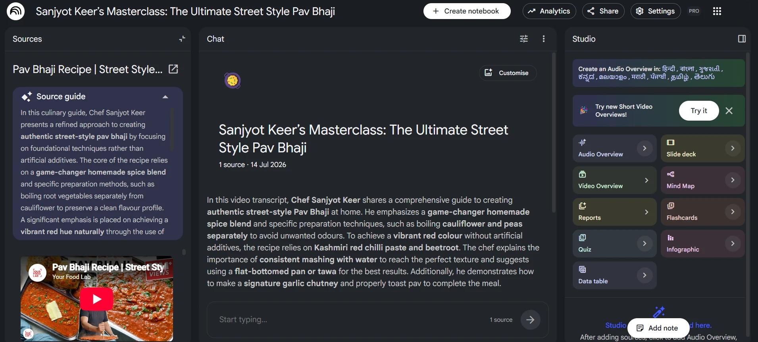Open Analytics
Screen dimensions: 758x342
[x=549, y=11]
